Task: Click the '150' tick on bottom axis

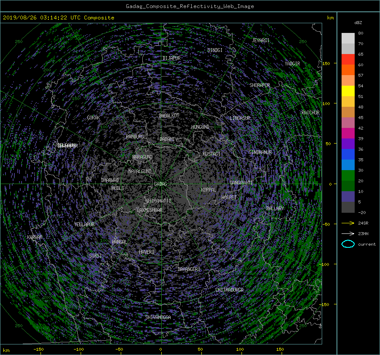Action: [x=280, y=350]
